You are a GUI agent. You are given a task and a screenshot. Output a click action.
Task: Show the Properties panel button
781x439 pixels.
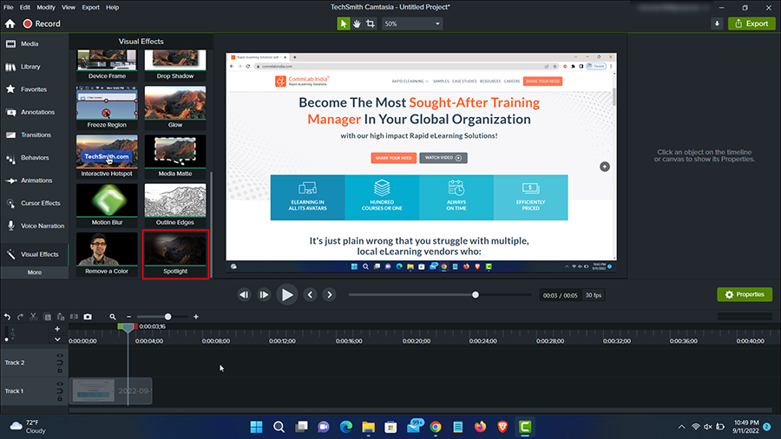pyautogui.click(x=745, y=295)
